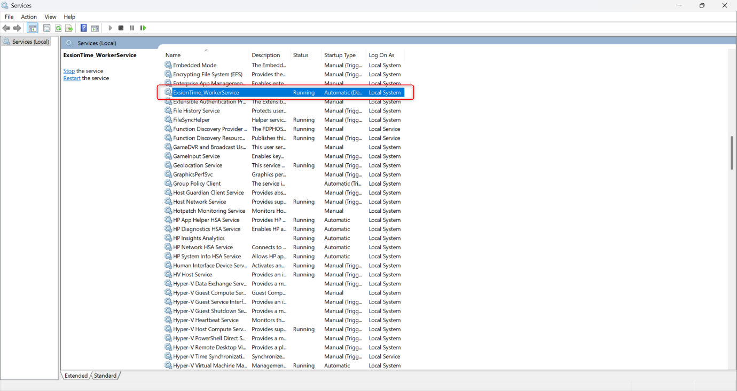737x391 pixels.
Task: Click the Start Service play icon
Action: click(110, 28)
